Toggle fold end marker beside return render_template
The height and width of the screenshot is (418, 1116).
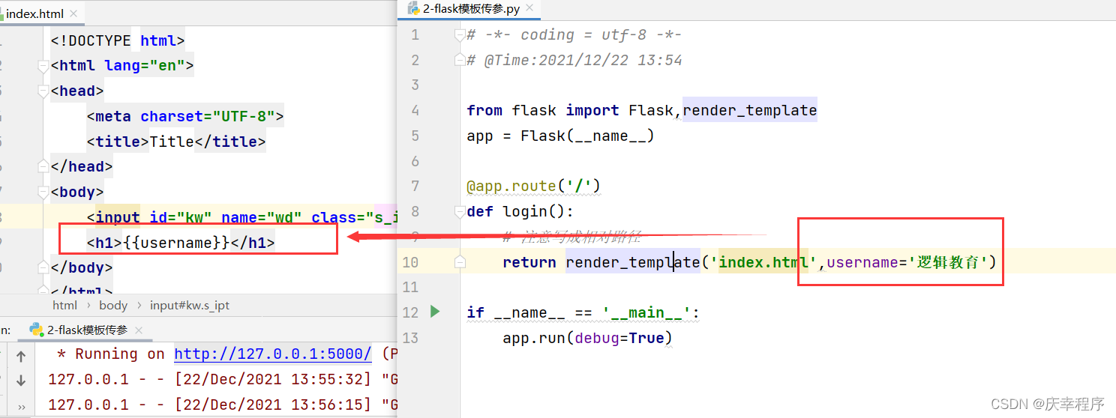460,261
